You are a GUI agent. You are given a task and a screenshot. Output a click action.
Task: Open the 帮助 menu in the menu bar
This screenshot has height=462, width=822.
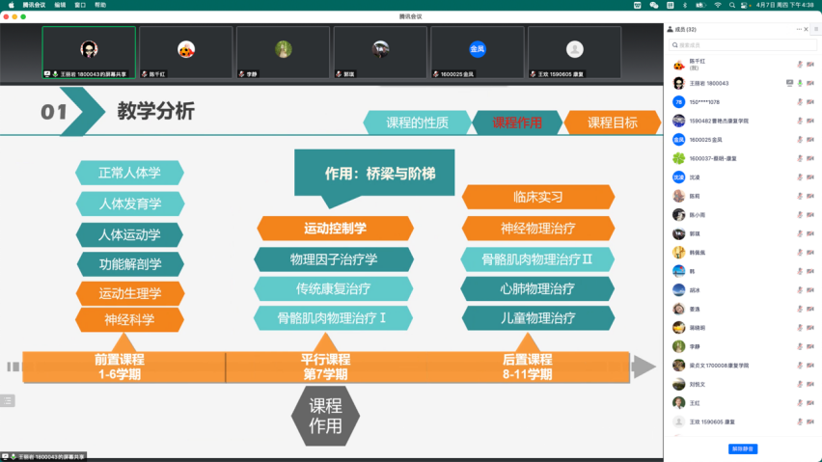coord(100,4)
